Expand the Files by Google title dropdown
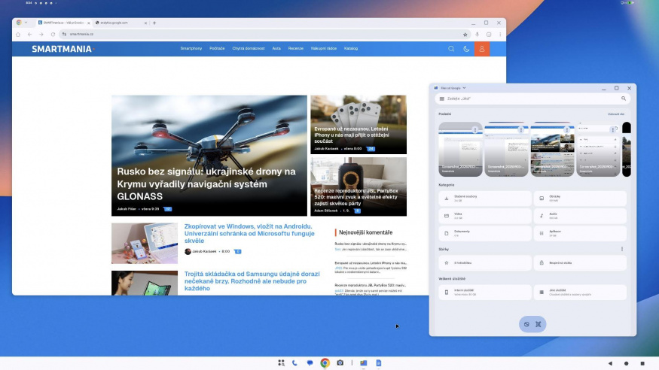 (x=464, y=88)
